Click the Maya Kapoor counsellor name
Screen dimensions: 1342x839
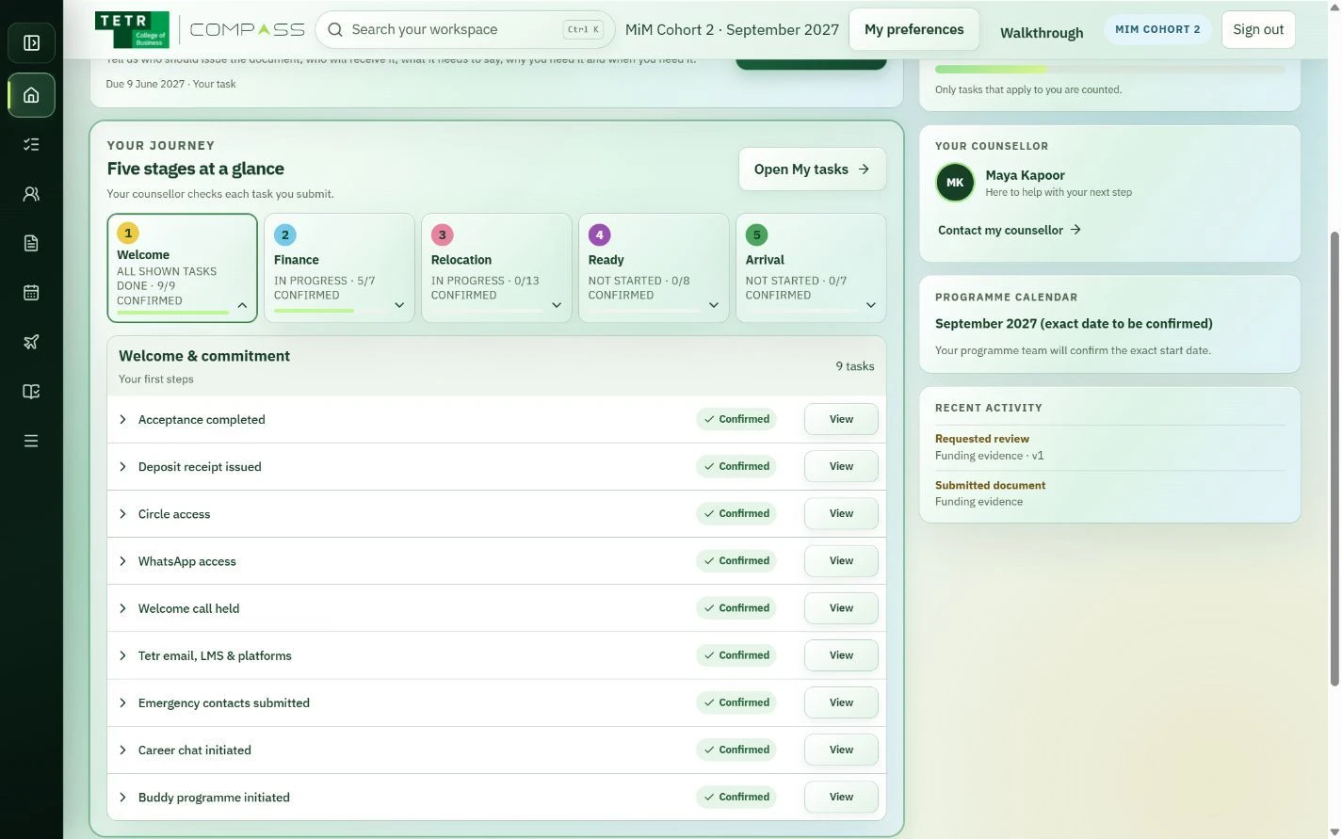coord(1025,175)
